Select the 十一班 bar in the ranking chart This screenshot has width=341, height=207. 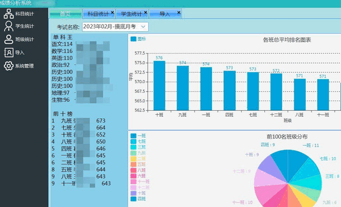tap(323, 94)
